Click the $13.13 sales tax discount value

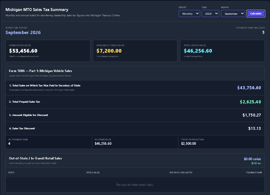tap(255, 128)
